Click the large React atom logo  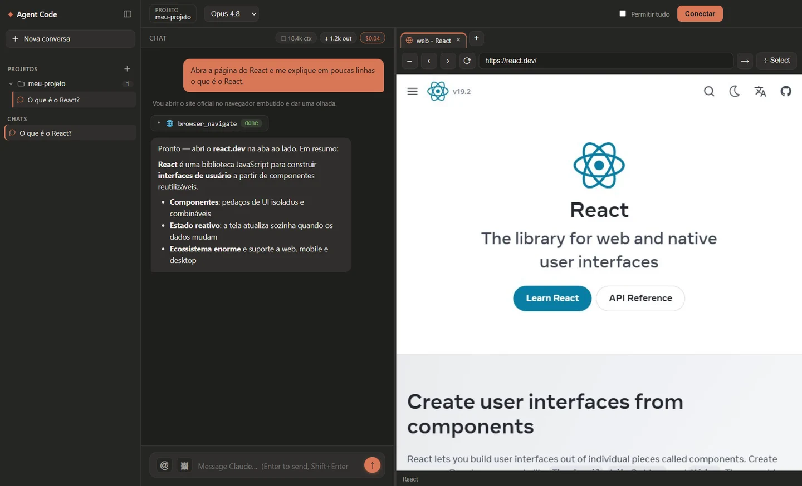pos(599,165)
